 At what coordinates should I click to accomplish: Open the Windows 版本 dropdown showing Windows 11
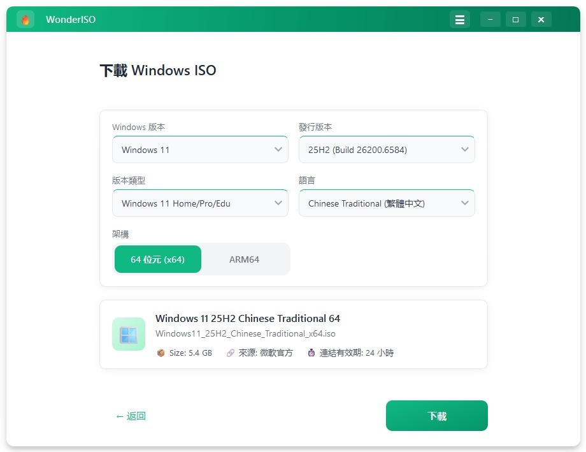click(x=200, y=150)
